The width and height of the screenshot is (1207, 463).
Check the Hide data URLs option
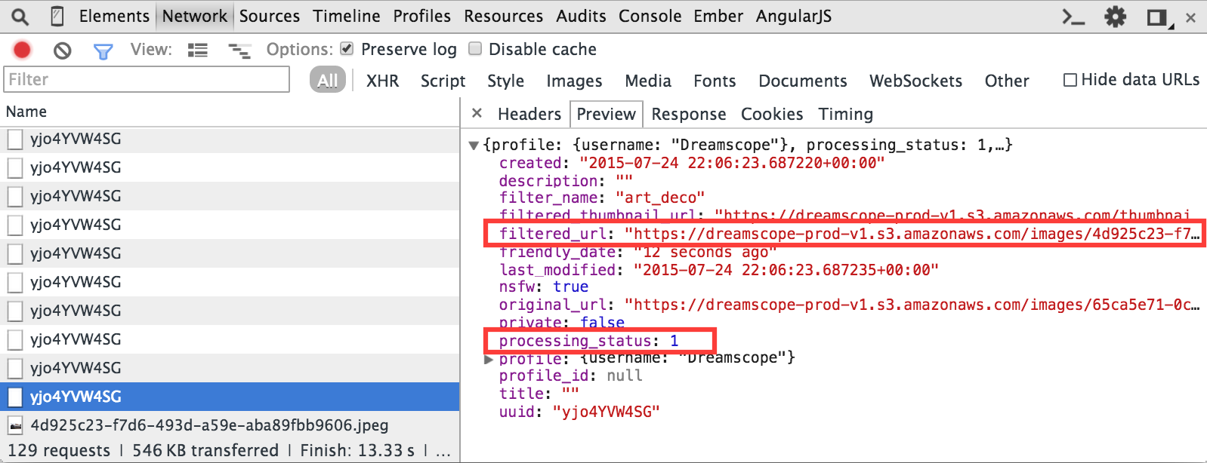[x=1070, y=80]
